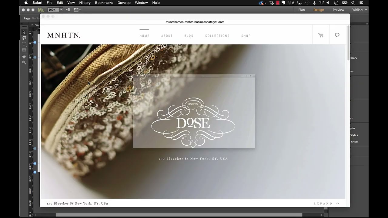Open the Publish dropdown arrow
This screenshot has height=218, width=388.
[366, 10]
